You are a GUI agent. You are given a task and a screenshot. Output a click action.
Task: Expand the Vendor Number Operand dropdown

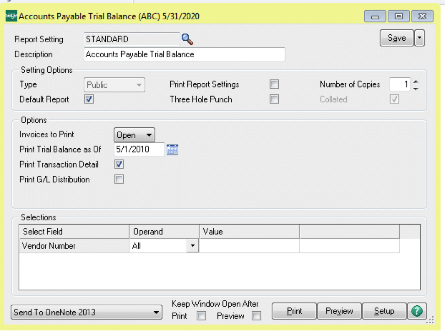pyautogui.click(x=193, y=246)
